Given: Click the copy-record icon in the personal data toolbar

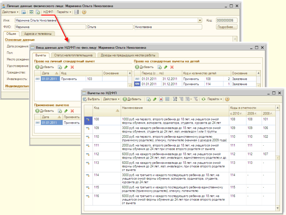Looking at the screenshot, I should pos(38,12).
